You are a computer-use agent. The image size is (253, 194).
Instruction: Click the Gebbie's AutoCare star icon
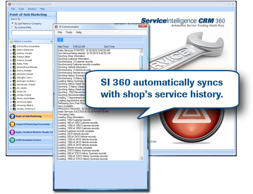11,41
